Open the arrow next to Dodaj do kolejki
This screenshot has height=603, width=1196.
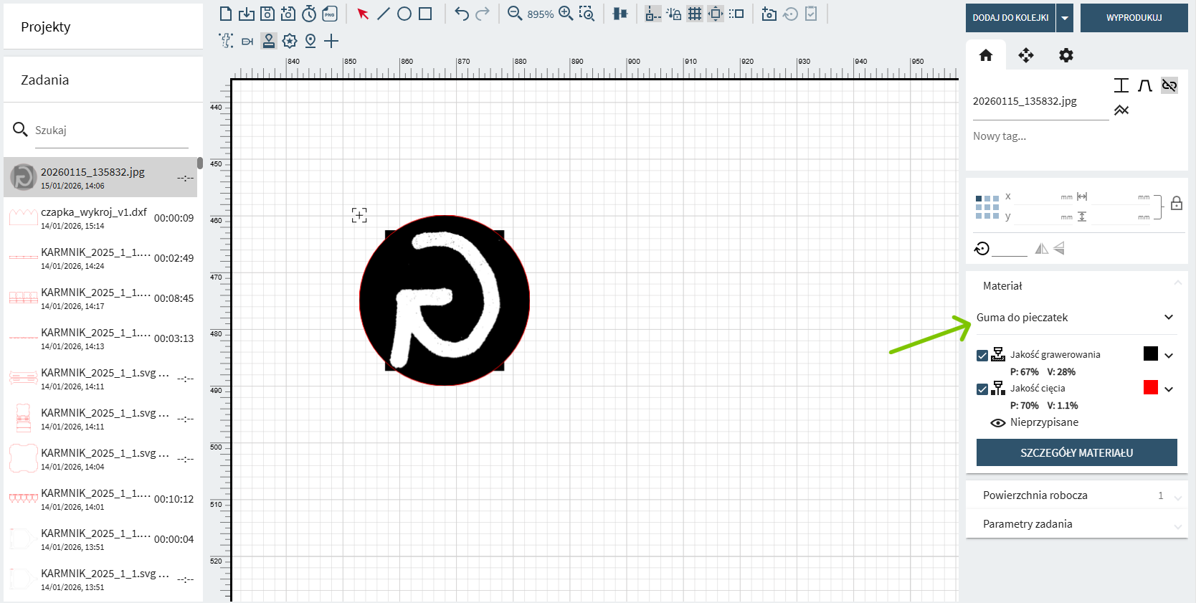pos(1065,18)
